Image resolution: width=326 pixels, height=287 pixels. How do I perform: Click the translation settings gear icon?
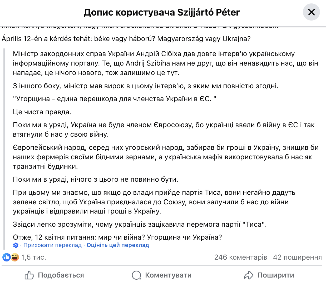(x=15, y=245)
